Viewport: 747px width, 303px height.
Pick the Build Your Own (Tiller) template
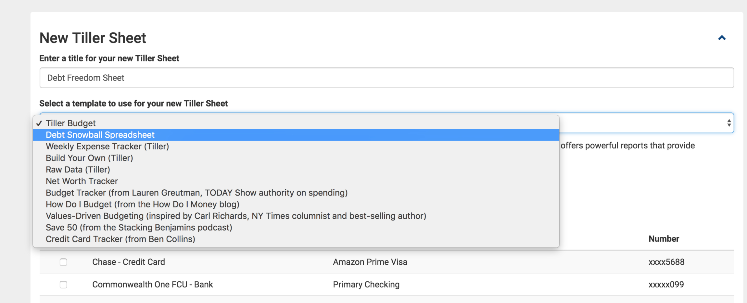89,158
